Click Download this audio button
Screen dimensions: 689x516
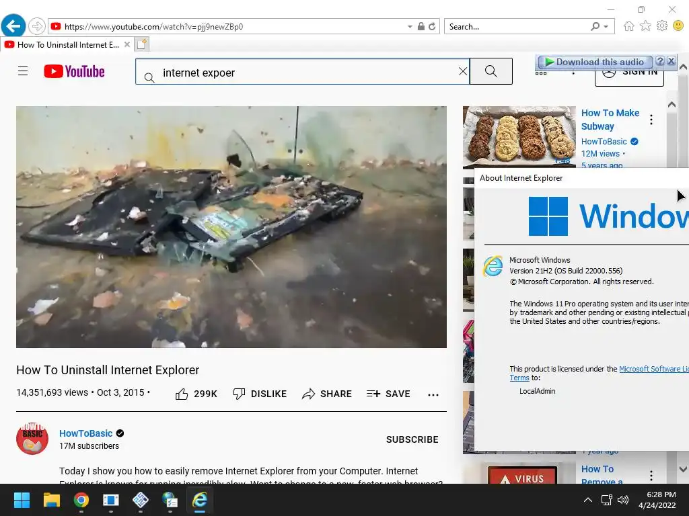coord(595,62)
